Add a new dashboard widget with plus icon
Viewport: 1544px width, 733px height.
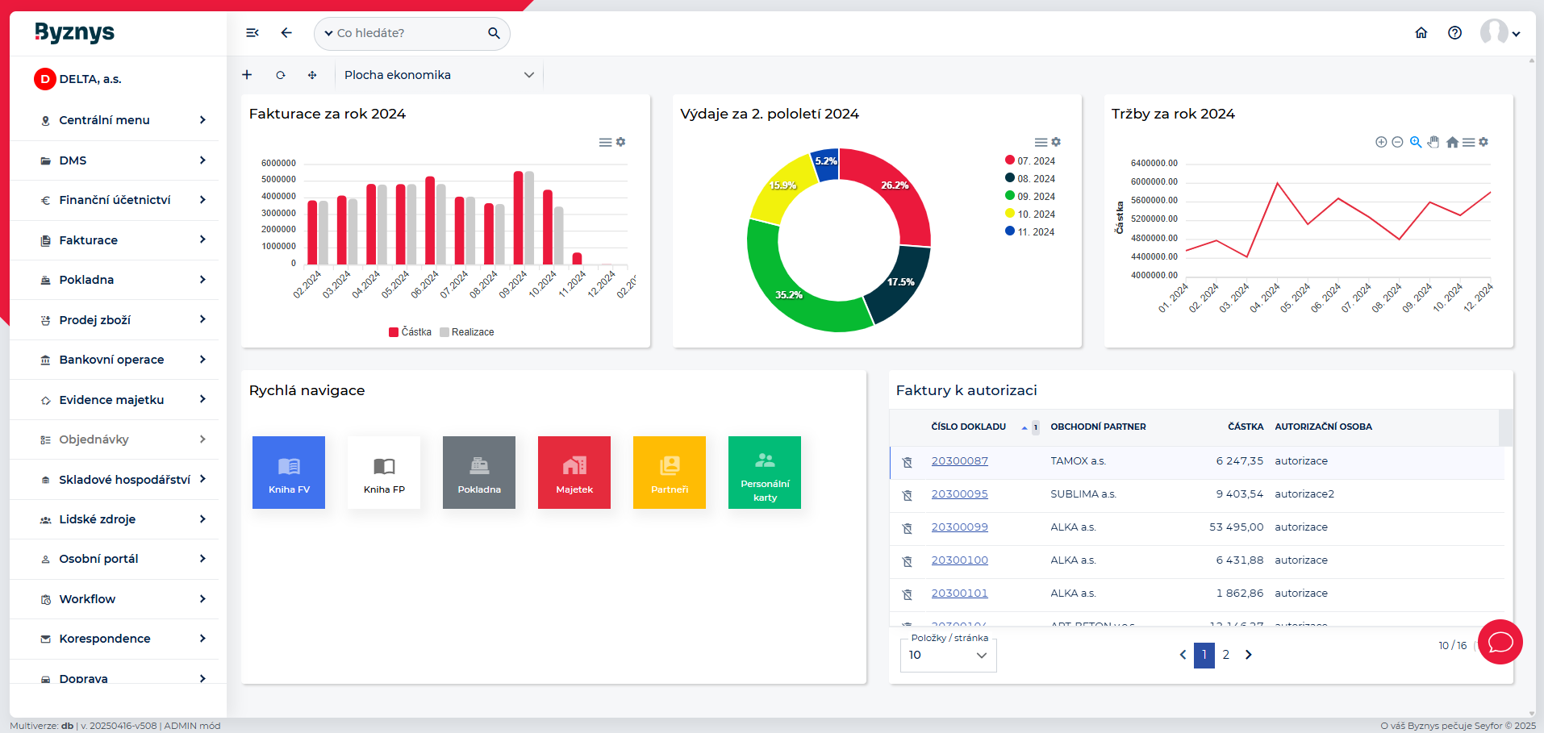point(247,75)
